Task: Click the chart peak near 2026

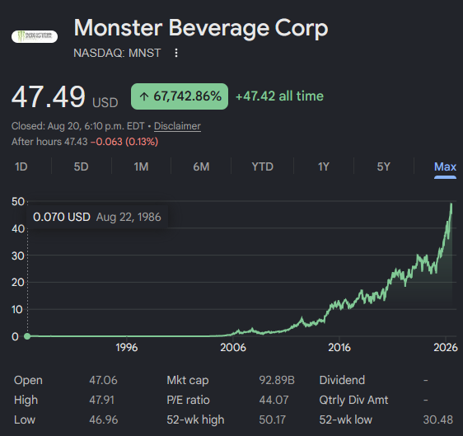Action: (451, 204)
